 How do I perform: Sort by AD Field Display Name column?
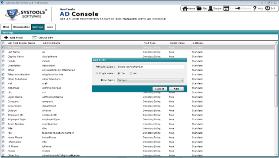click(x=22, y=43)
